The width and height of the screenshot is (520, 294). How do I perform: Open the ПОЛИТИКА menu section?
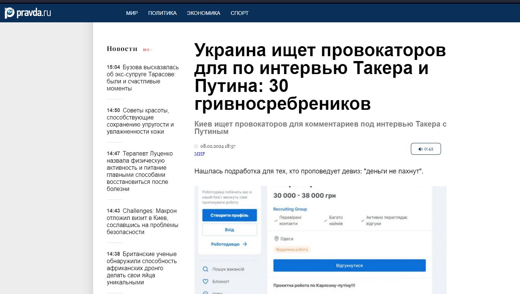click(162, 13)
